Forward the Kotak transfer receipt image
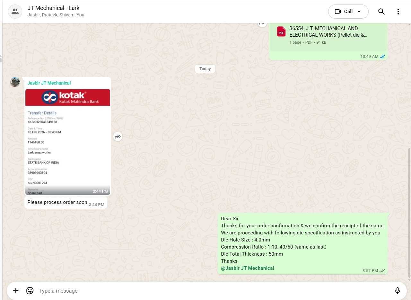This screenshot has height=300, width=411. coord(118,137)
